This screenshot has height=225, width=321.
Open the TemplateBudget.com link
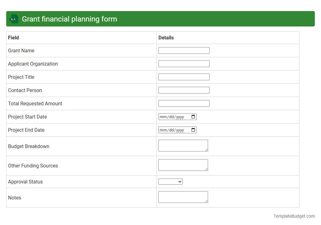coord(294,216)
